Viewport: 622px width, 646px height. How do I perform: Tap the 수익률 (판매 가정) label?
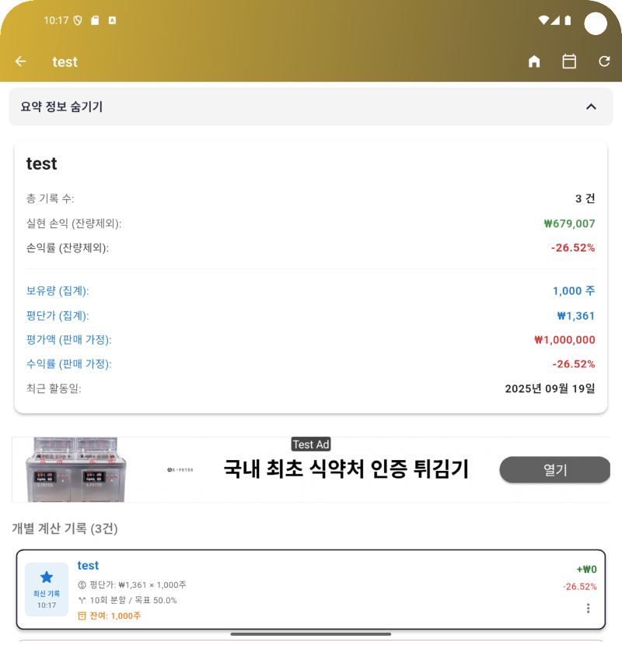pyautogui.click(x=68, y=364)
